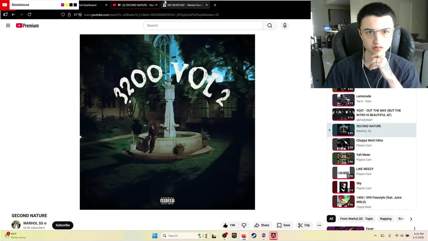
Task: Switch to MD Market tab
Action: point(185,5)
